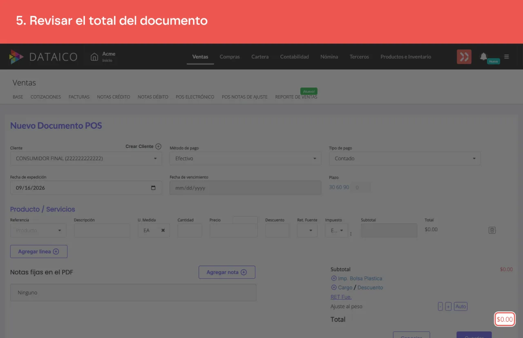Increase the Ajuste al peso with plus button
The width and height of the screenshot is (523, 338).
pos(448,307)
